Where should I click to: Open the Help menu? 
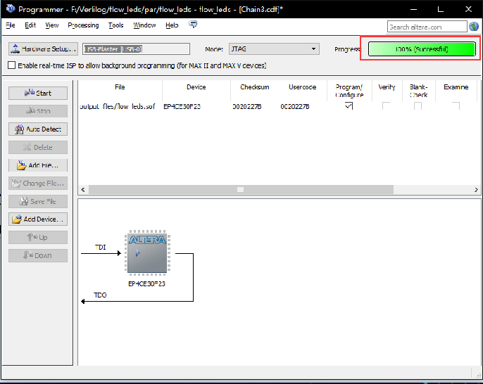[172, 25]
